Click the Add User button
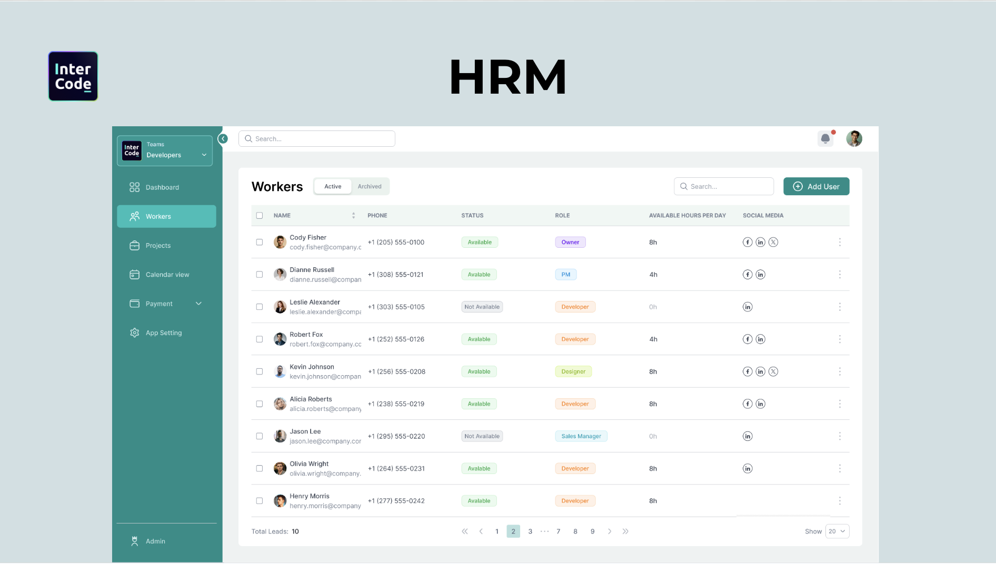Viewport: 996px width, 564px height. (816, 186)
